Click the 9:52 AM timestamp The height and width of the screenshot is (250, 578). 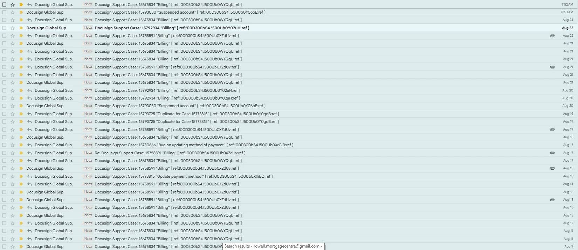click(567, 5)
